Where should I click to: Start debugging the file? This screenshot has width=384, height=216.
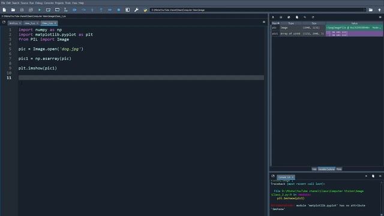[74, 10]
